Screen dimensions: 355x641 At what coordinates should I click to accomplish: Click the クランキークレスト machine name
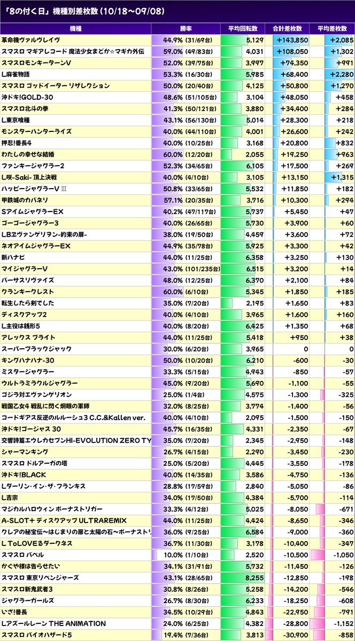tap(28, 291)
